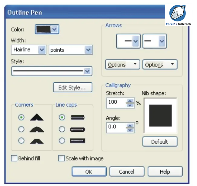197x186 pixels.
Task: Open Help for Outline Pen
Action: 165,172
